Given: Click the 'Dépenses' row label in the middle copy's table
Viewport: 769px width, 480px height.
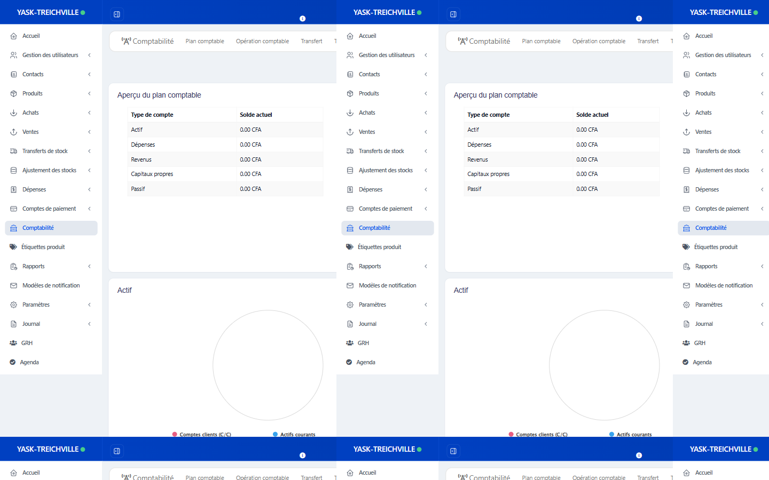Looking at the screenshot, I should (479, 145).
